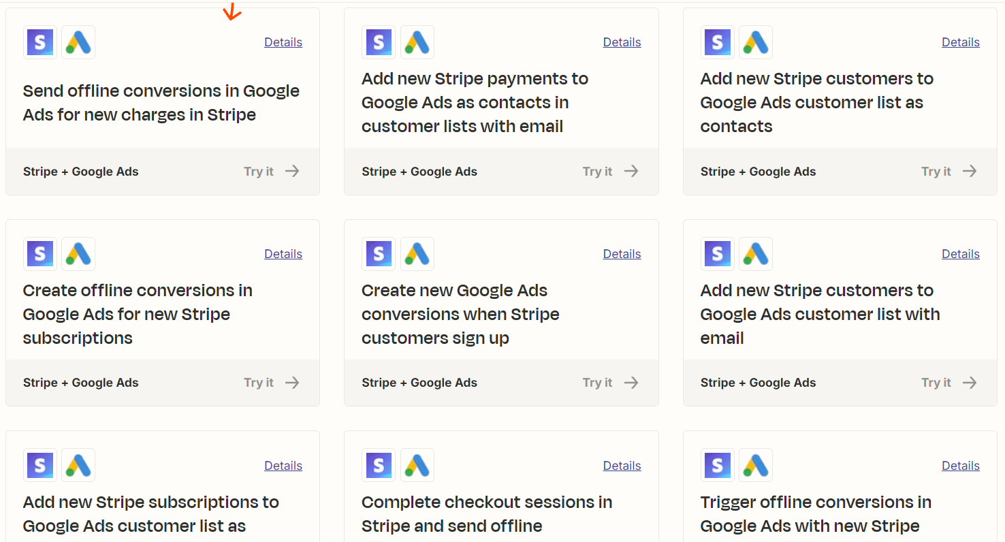Open Details for 'Complete checkout sessions' card
Screen dimensions: 1005x542
point(622,466)
